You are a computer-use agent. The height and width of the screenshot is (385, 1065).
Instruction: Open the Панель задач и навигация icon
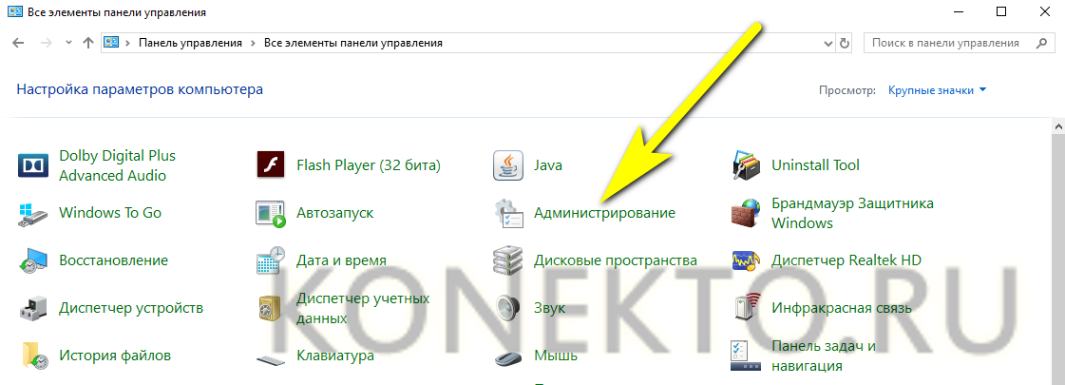point(745,356)
